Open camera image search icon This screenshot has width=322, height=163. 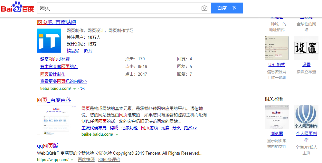pos(204,8)
